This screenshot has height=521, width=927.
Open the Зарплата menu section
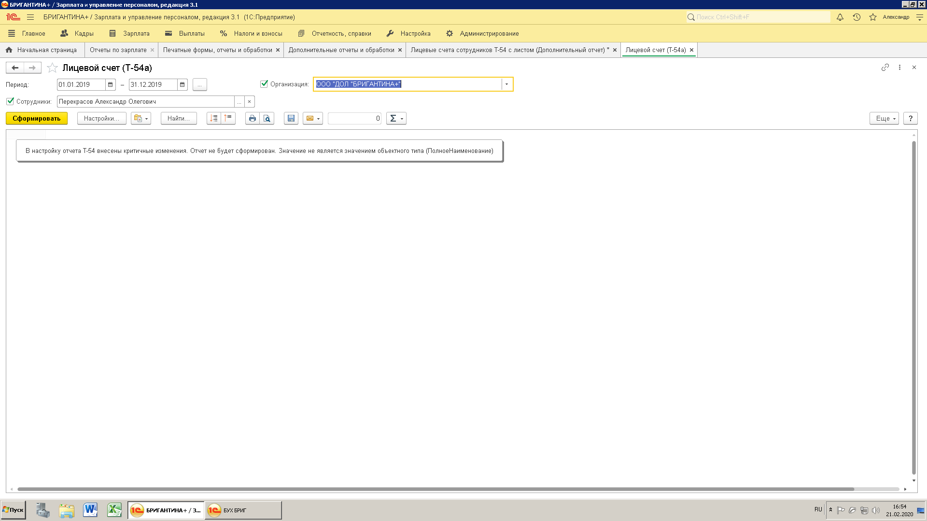129,33
